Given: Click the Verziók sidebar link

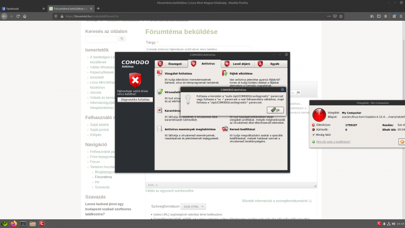Looking at the screenshot, I should coord(96,93).
